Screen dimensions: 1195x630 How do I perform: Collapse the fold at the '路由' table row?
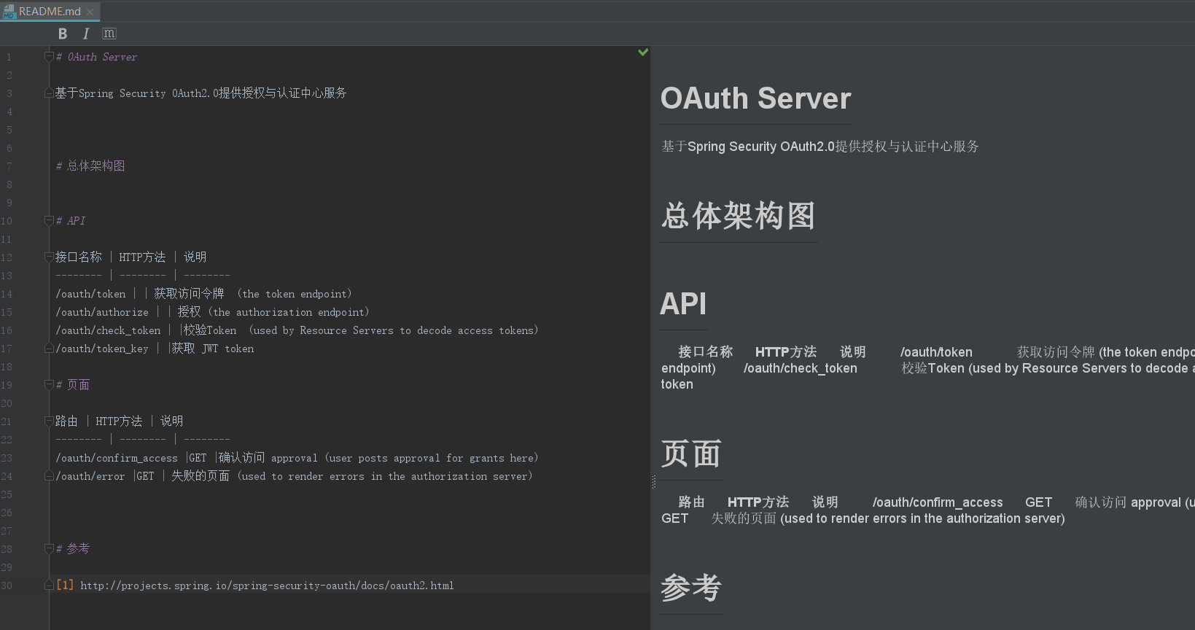coord(49,421)
